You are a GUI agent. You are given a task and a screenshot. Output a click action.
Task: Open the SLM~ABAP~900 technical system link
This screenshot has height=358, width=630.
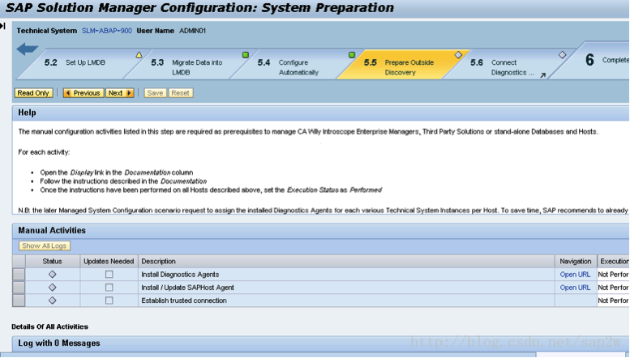(x=107, y=31)
